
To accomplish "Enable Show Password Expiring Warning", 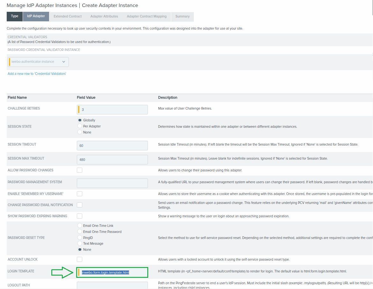I will (x=80, y=216).
